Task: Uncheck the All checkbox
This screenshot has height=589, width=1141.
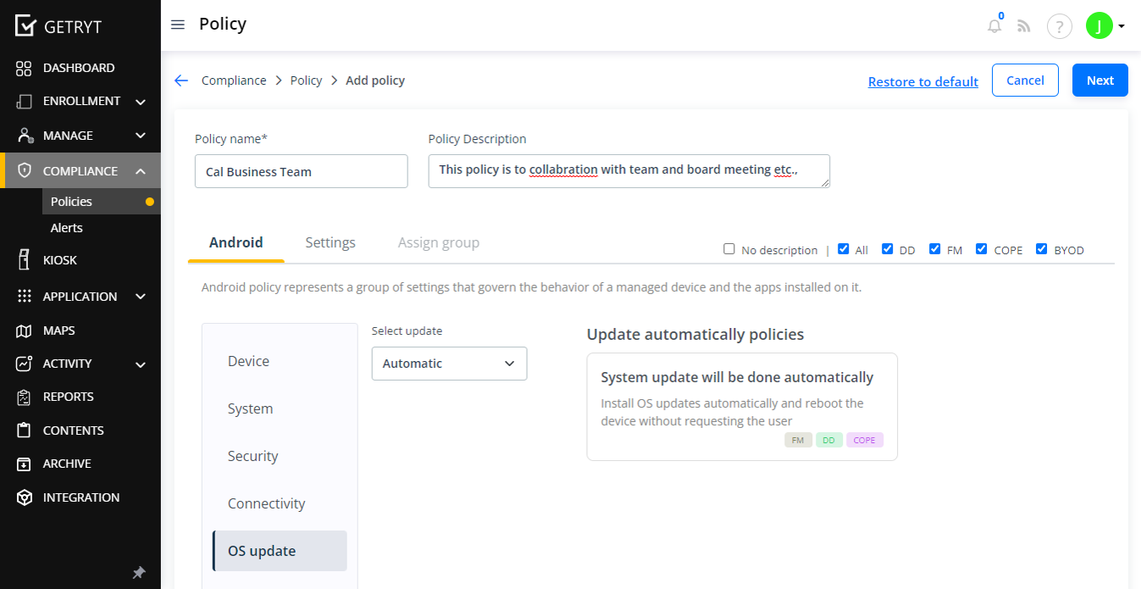Action: coord(844,249)
